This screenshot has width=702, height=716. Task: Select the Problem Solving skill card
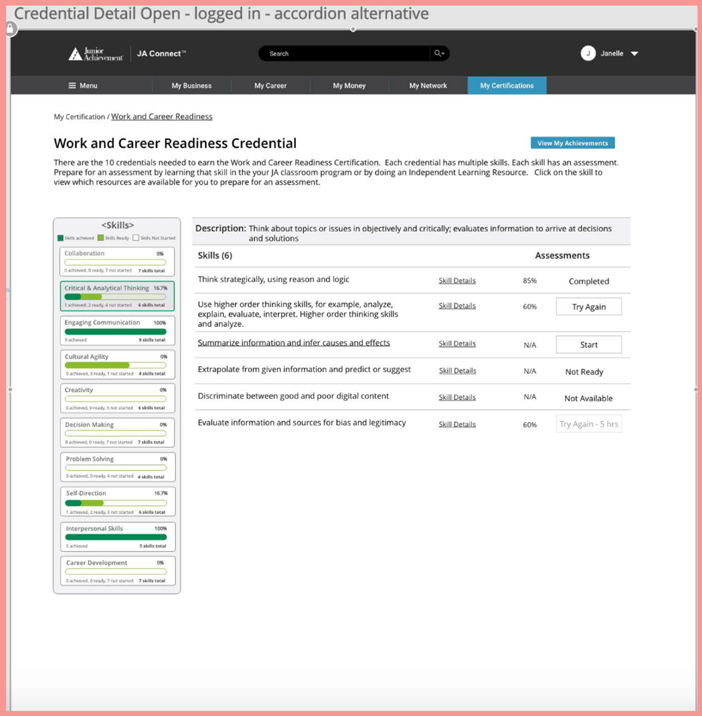pos(118,467)
